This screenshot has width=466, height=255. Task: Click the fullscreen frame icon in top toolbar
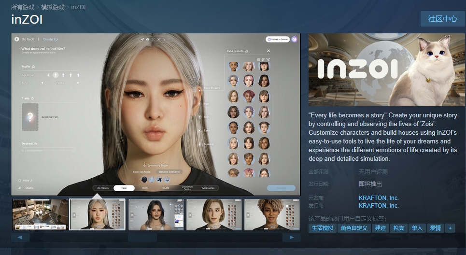[x=153, y=39]
